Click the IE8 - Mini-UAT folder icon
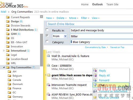Screen dimensions: 133x100 pos(8,42)
